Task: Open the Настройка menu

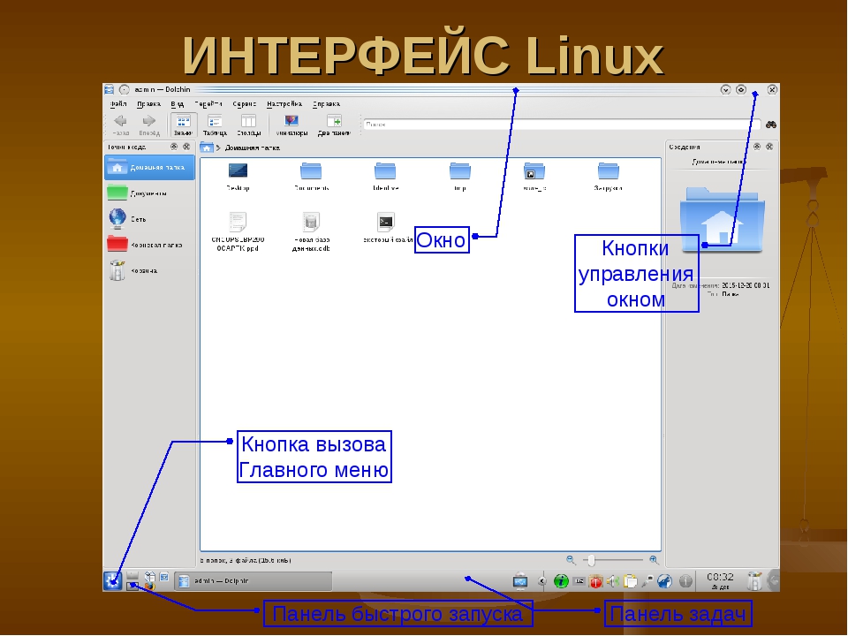Action: 284,104
